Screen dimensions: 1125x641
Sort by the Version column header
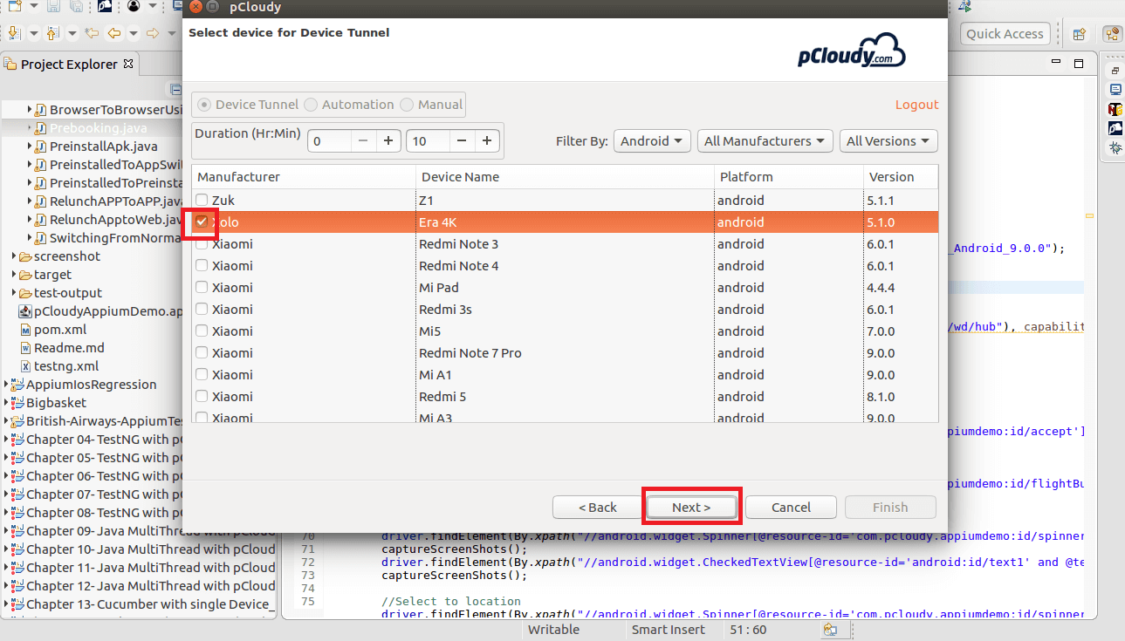pyautogui.click(x=901, y=177)
